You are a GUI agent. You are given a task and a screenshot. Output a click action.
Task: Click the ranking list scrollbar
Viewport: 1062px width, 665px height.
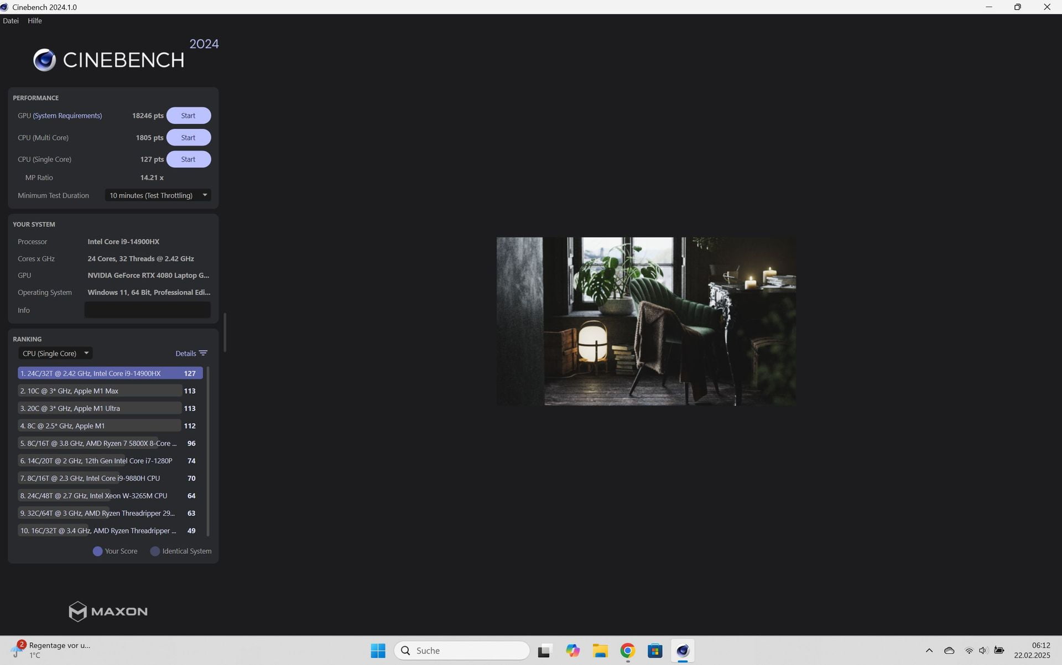[x=208, y=451]
